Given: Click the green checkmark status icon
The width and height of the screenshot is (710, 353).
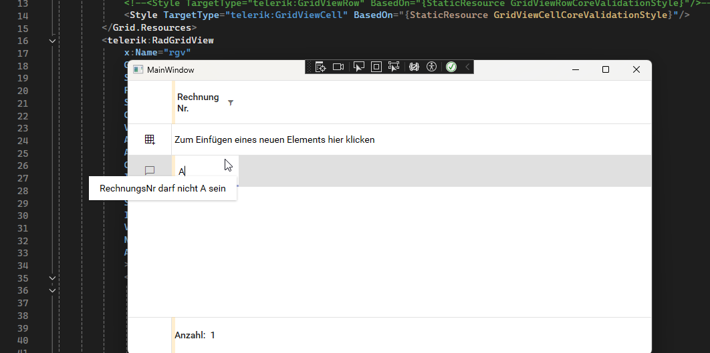Looking at the screenshot, I should [x=451, y=67].
